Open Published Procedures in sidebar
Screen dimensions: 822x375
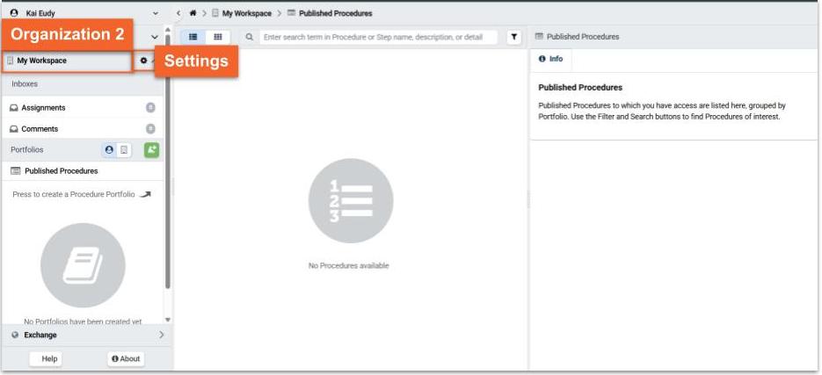pyautogui.click(x=61, y=171)
